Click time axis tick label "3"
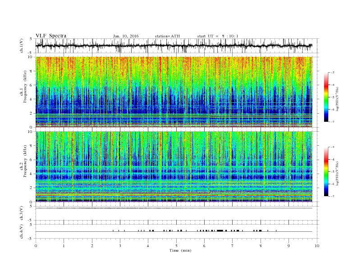The height and width of the screenshot is (276, 357). 120,246
